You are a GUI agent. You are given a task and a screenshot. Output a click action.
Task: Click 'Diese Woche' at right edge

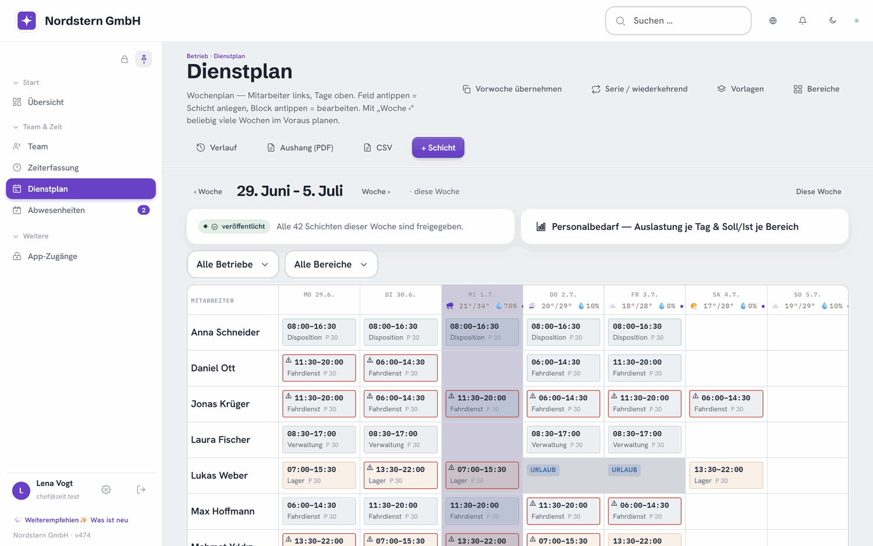[819, 192]
